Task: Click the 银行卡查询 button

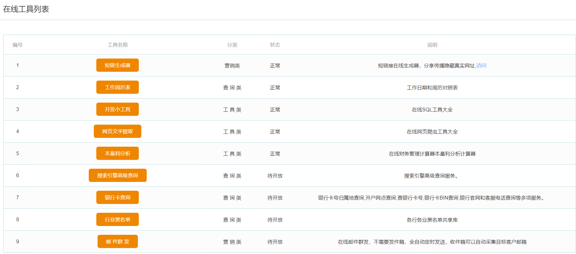Action: coord(117,197)
